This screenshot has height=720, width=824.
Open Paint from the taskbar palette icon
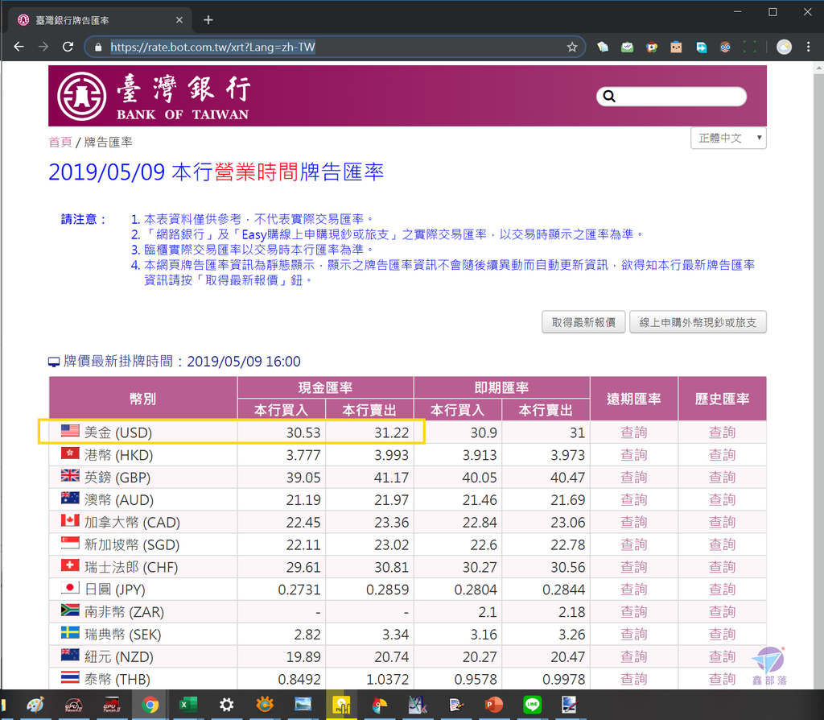35,704
